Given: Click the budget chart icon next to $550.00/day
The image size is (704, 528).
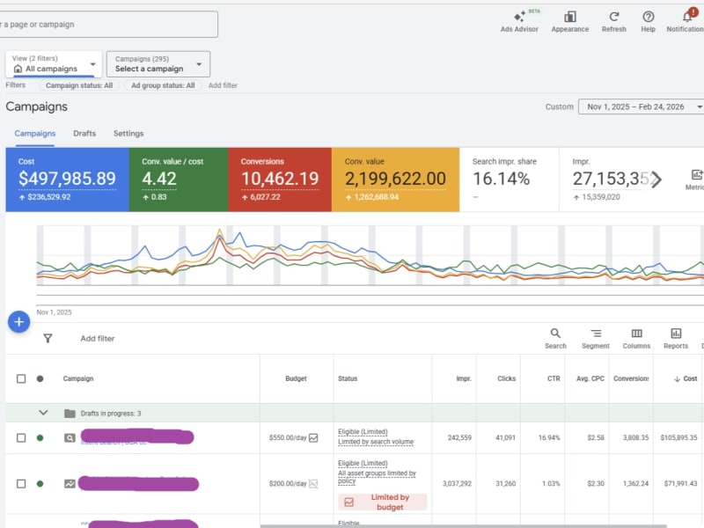Looking at the screenshot, I should pyautogui.click(x=313, y=437).
